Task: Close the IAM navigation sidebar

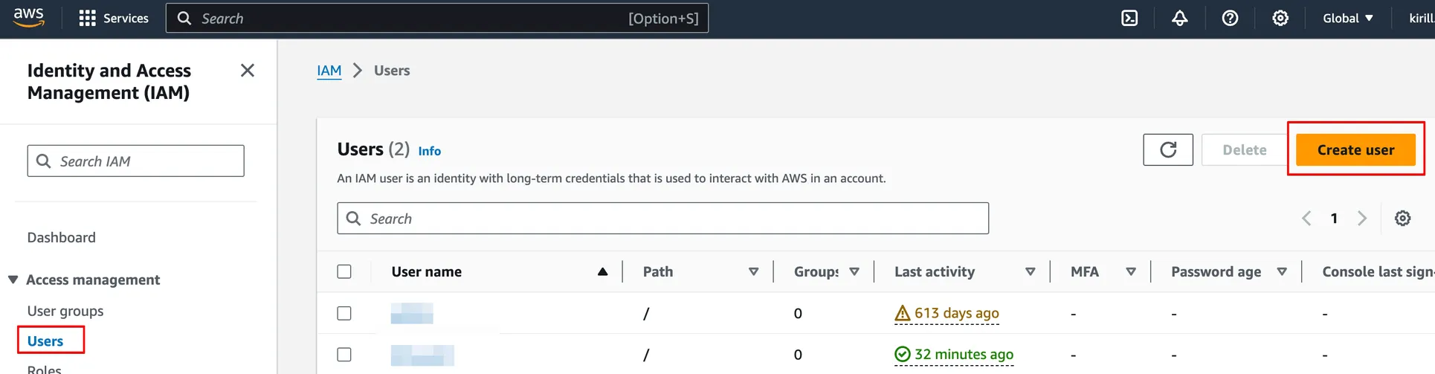Action: [x=248, y=71]
